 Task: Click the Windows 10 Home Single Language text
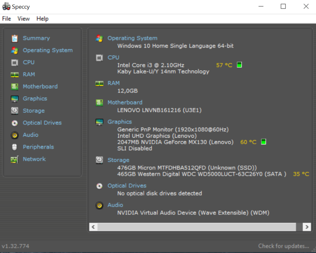point(175,46)
